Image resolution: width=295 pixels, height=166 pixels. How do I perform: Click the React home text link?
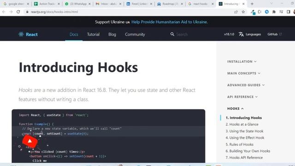point(32,35)
